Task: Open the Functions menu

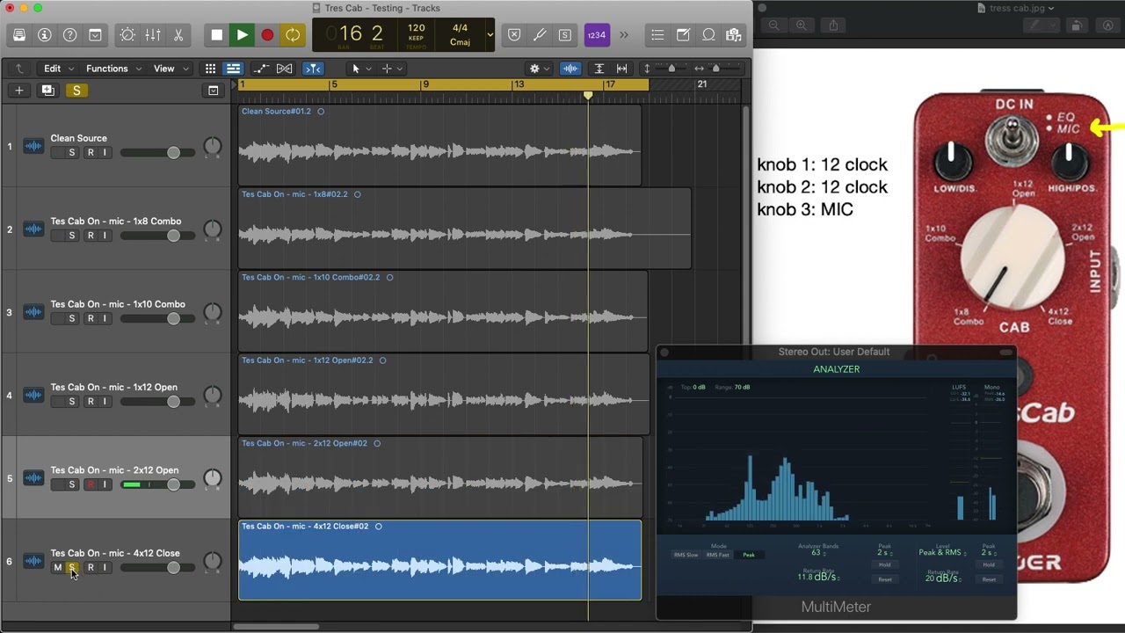Action: [x=113, y=69]
